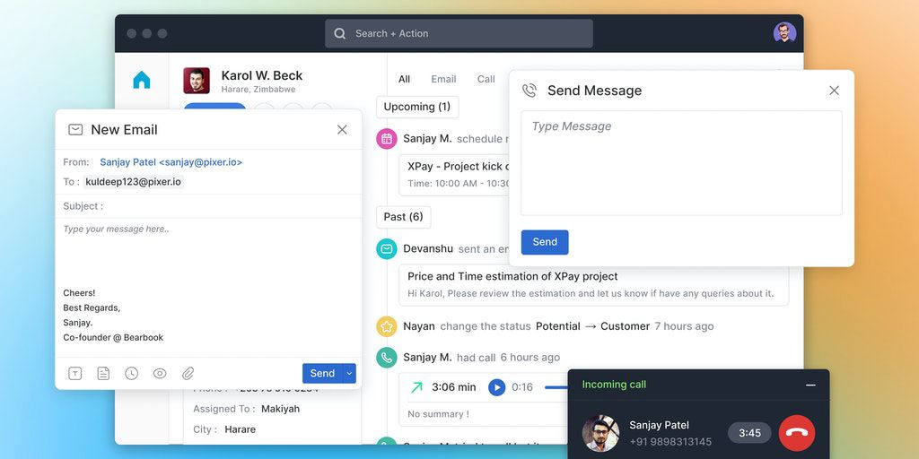
Task: Insert a template using the document icon
Action: click(103, 374)
